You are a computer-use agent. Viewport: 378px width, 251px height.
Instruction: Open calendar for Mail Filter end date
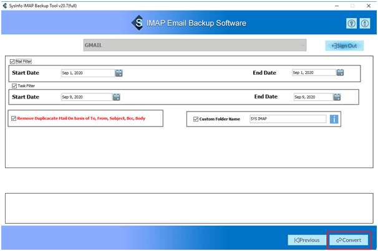tap(340, 73)
